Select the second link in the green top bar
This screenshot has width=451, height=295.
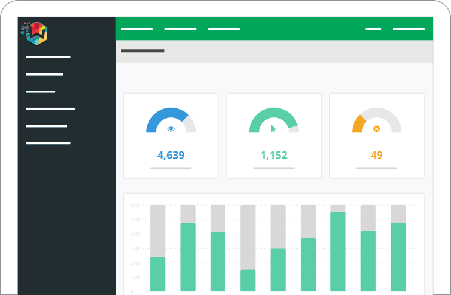[x=180, y=29]
